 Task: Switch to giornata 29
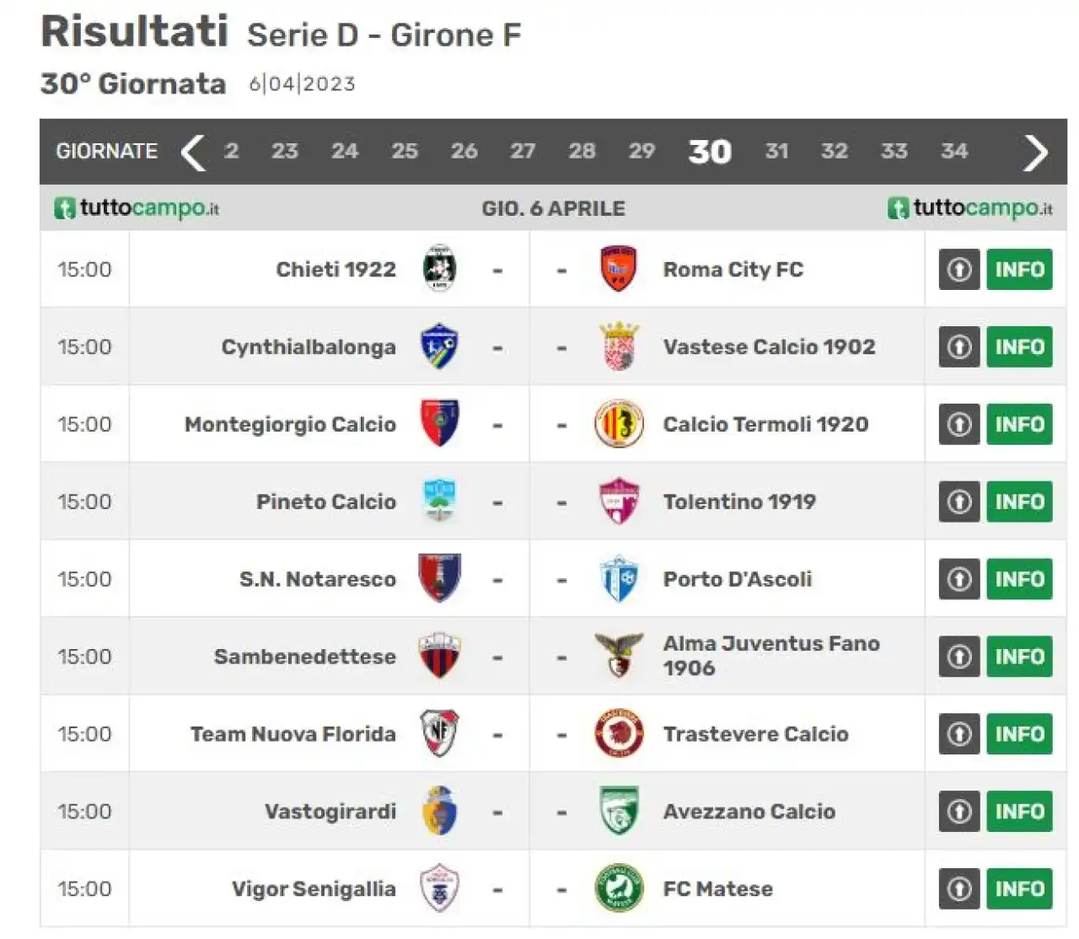pos(641,151)
